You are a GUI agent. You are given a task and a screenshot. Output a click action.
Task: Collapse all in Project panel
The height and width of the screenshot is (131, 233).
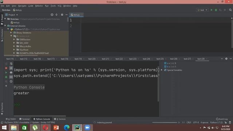[x=56, y=15]
